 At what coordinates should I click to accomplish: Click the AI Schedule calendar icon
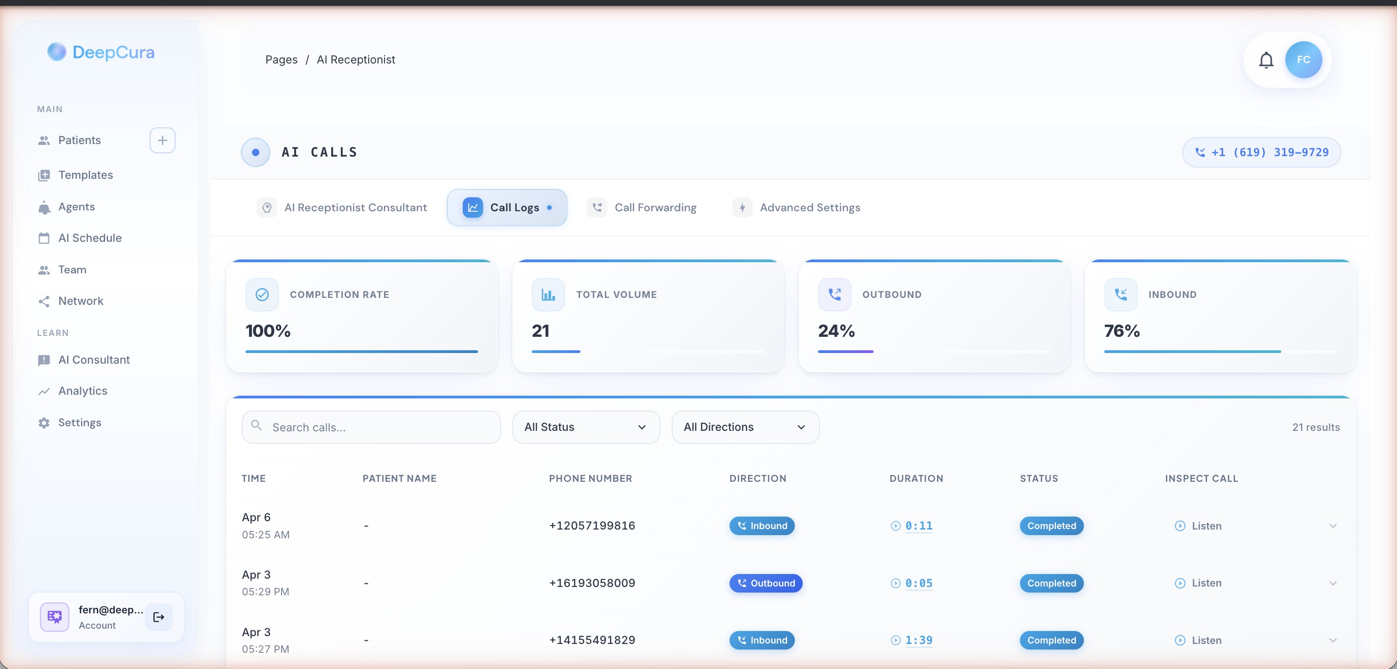pos(44,238)
